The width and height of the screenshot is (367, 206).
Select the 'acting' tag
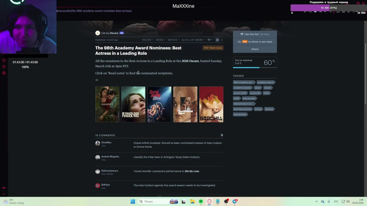(258, 109)
